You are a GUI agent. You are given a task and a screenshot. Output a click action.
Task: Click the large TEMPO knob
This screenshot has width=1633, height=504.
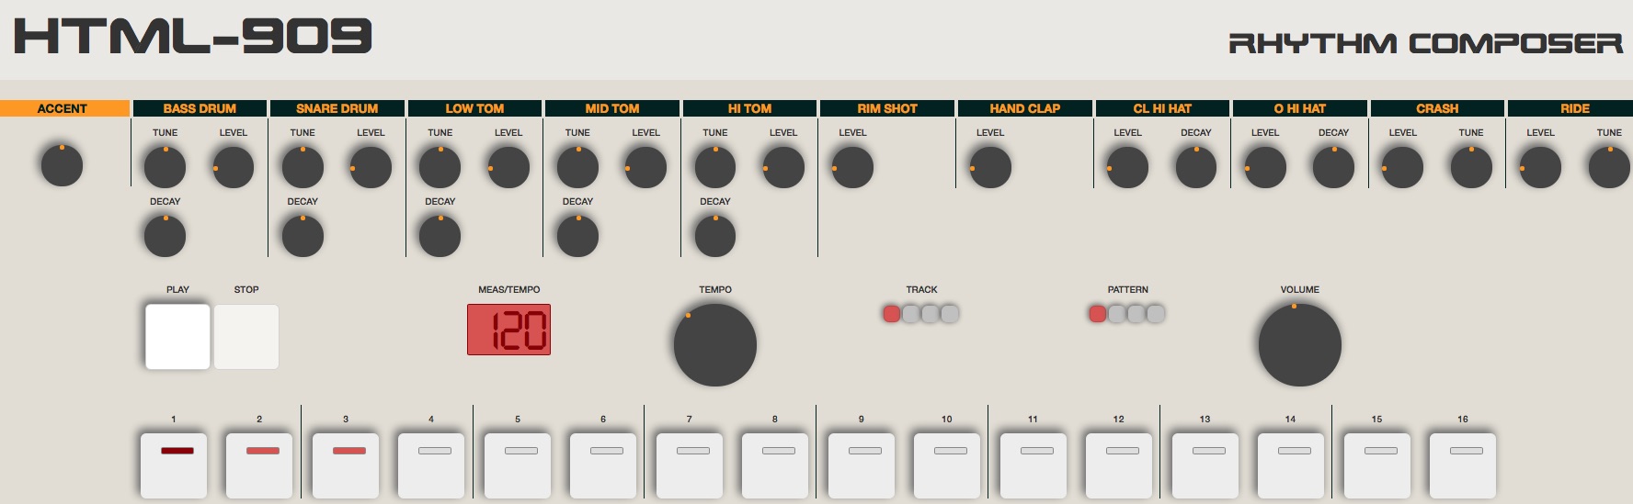pyautogui.click(x=715, y=345)
